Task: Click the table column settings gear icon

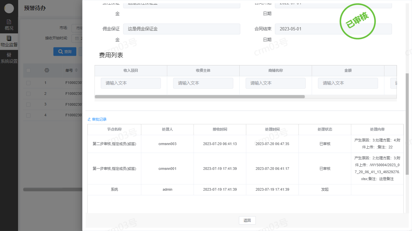Action: [x=47, y=70]
